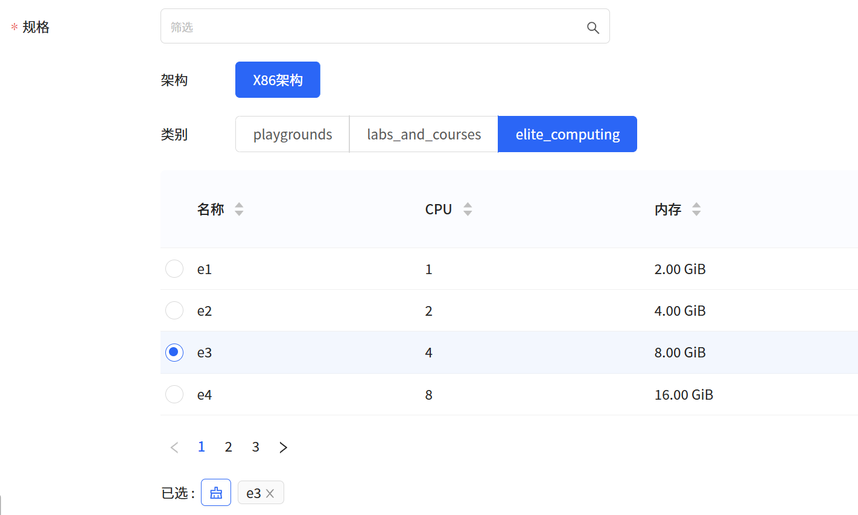Open page 3 of the flavor list
The width and height of the screenshot is (858, 515).
(255, 447)
